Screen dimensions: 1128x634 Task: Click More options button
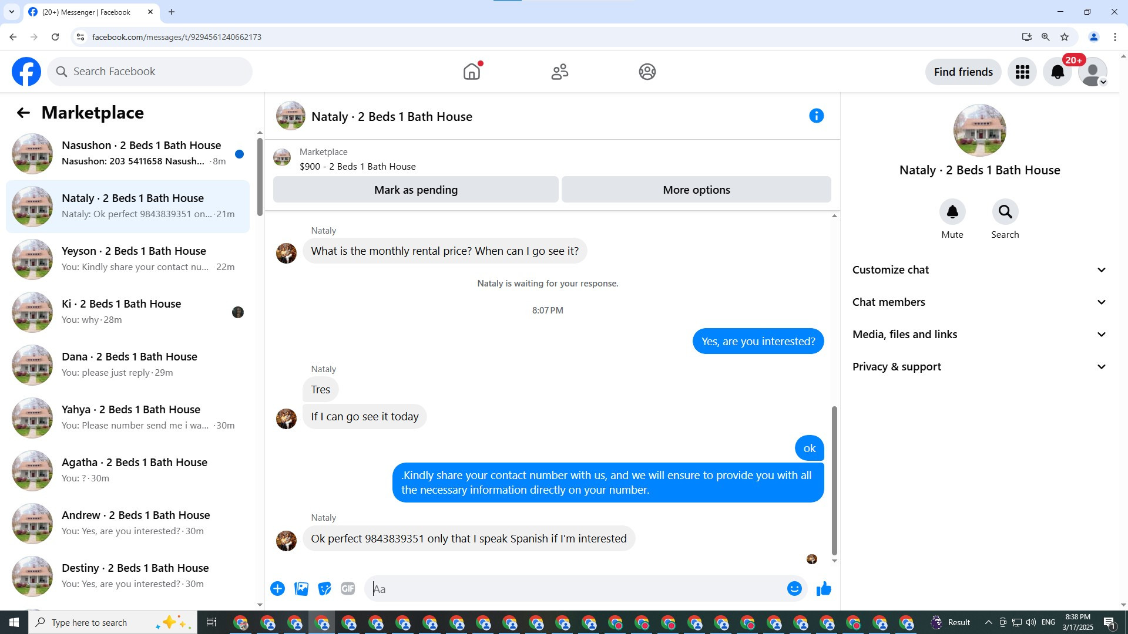[x=696, y=190]
